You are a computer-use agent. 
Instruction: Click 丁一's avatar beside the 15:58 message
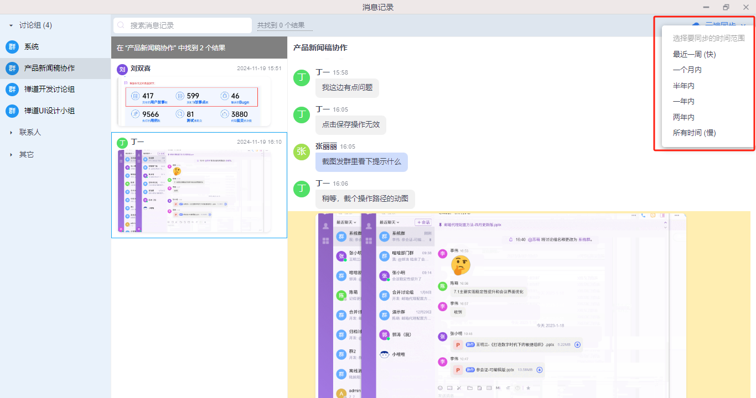coord(301,78)
